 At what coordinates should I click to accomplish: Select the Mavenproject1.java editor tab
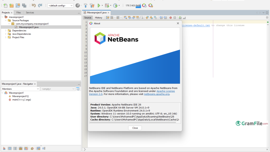(97, 13)
